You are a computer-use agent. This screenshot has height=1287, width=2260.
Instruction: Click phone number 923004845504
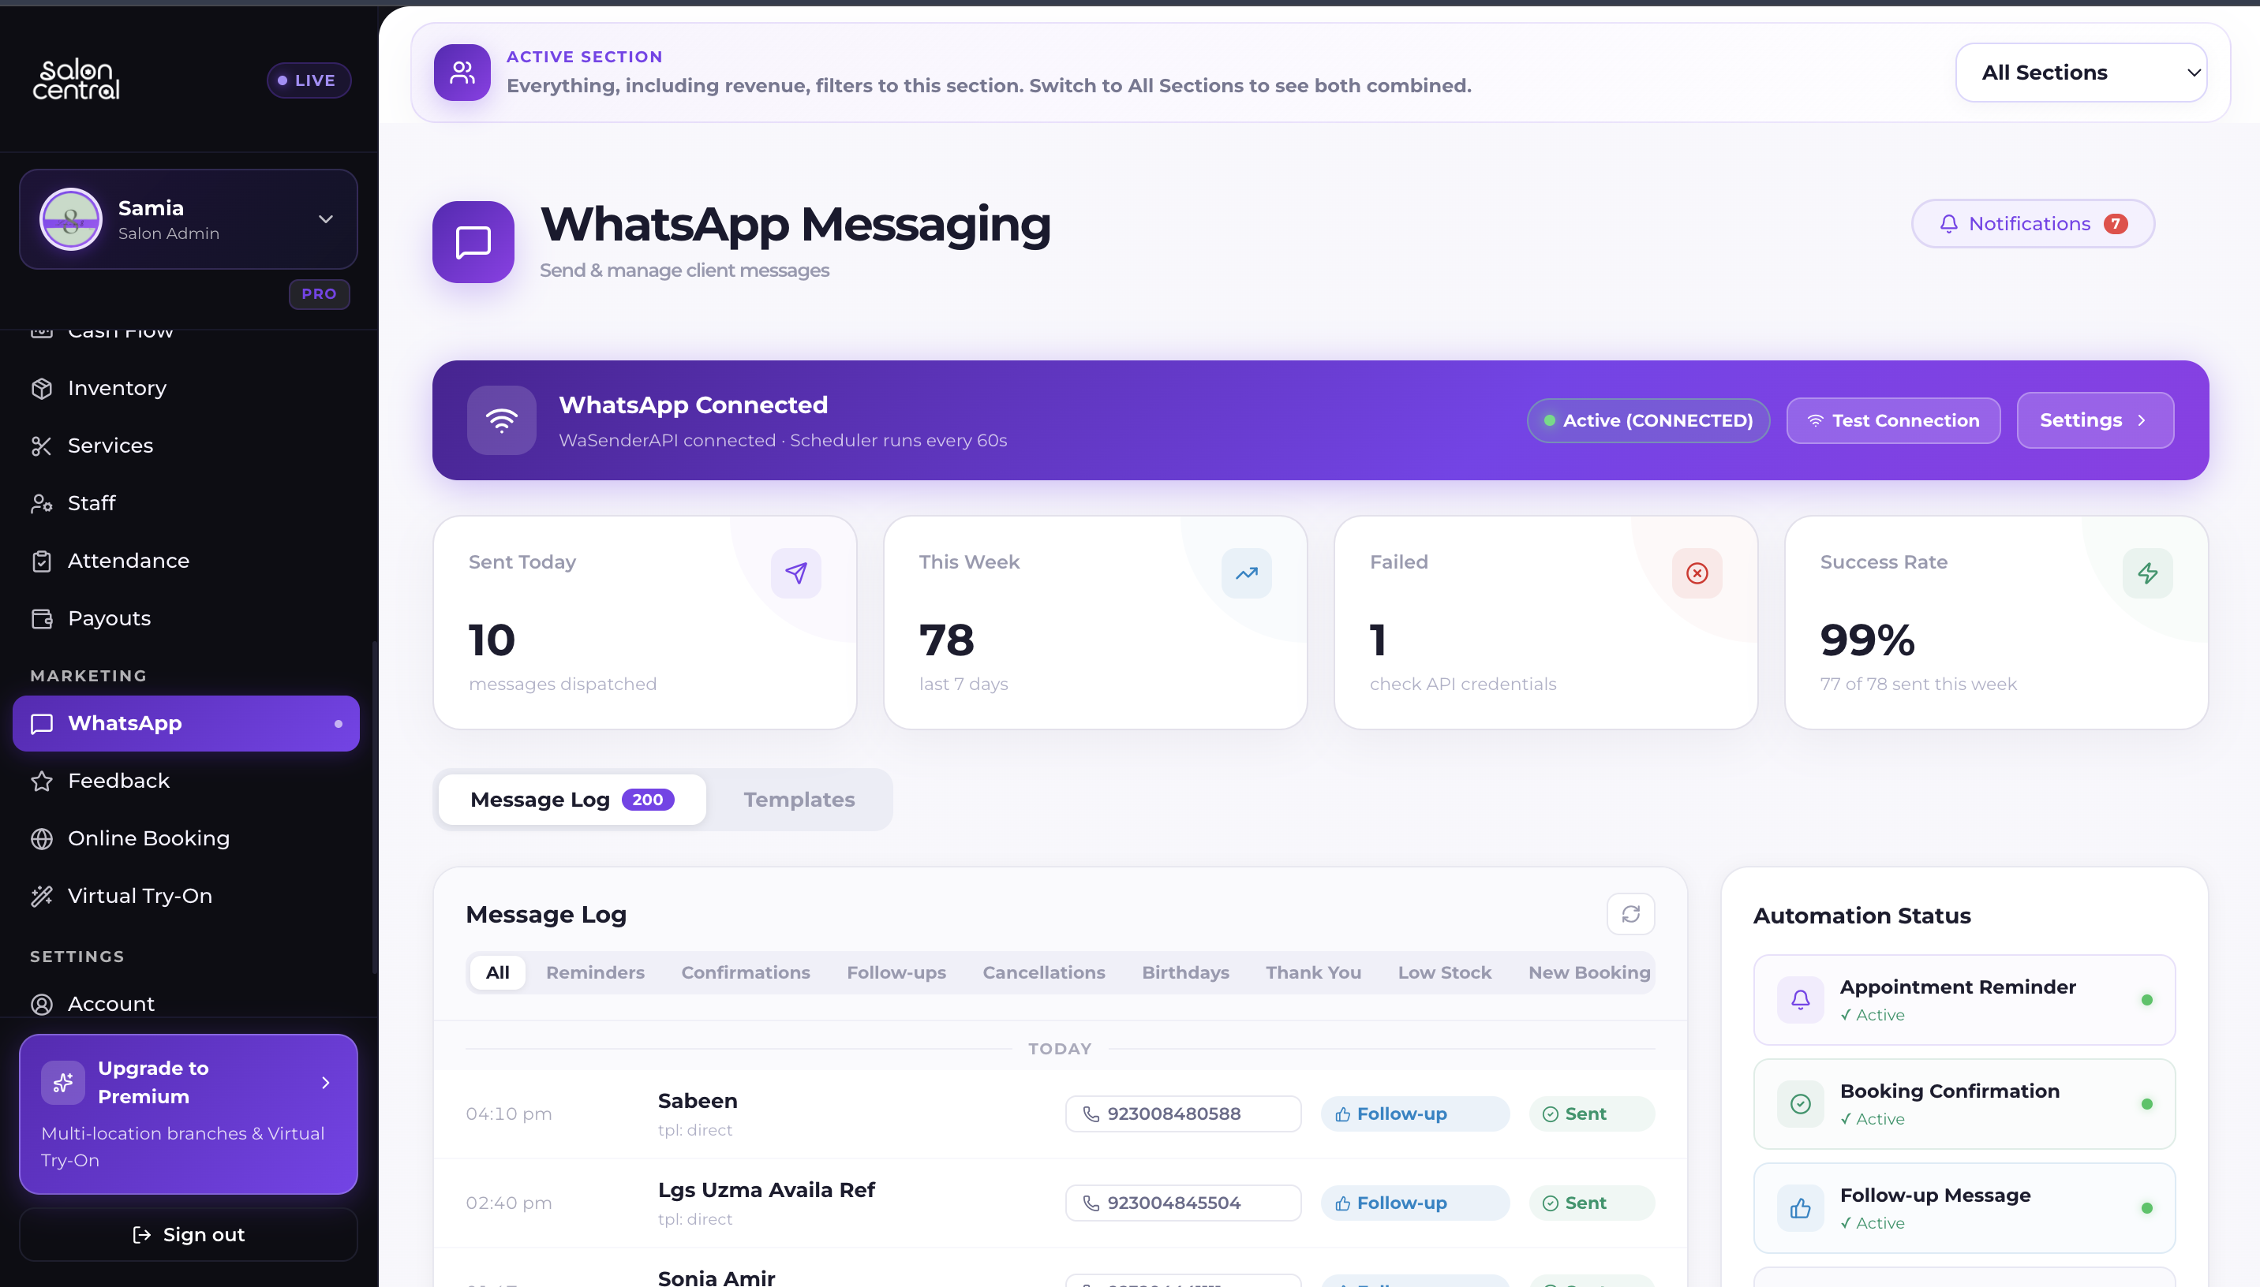[x=1183, y=1203]
